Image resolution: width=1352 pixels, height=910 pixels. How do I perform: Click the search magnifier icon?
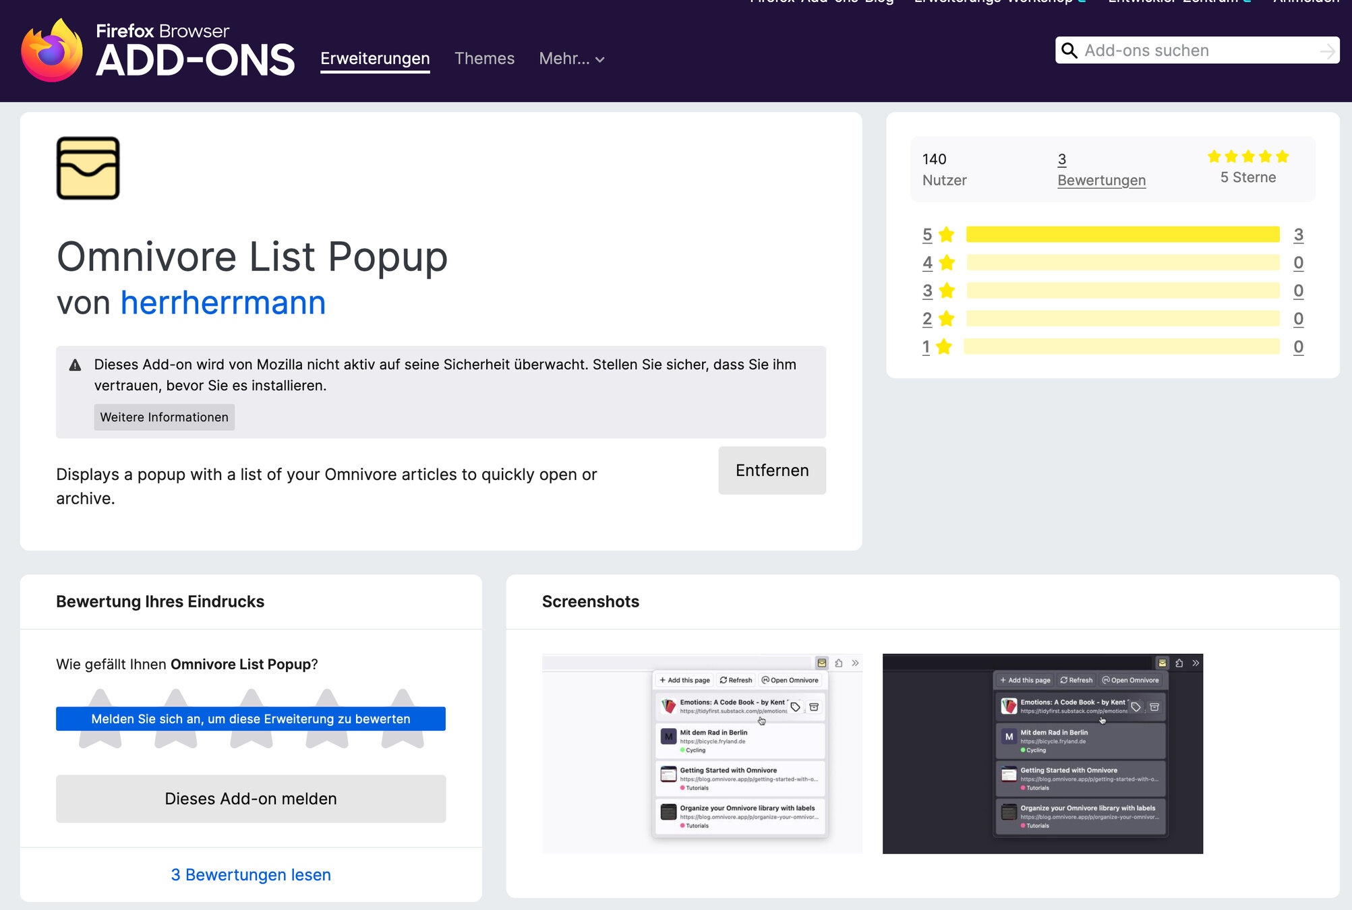[x=1069, y=51]
